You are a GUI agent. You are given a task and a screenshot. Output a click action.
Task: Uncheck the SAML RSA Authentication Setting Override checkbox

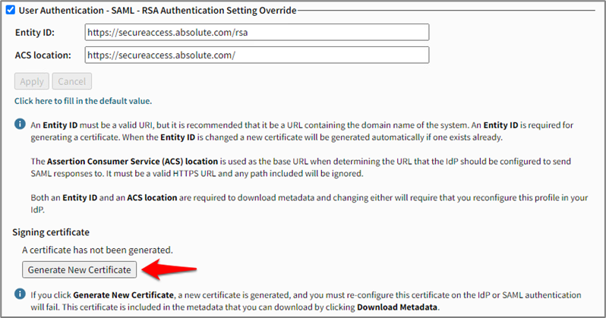[10, 10]
